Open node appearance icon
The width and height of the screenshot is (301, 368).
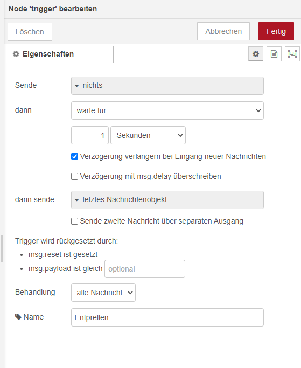pyautogui.click(x=292, y=54)
